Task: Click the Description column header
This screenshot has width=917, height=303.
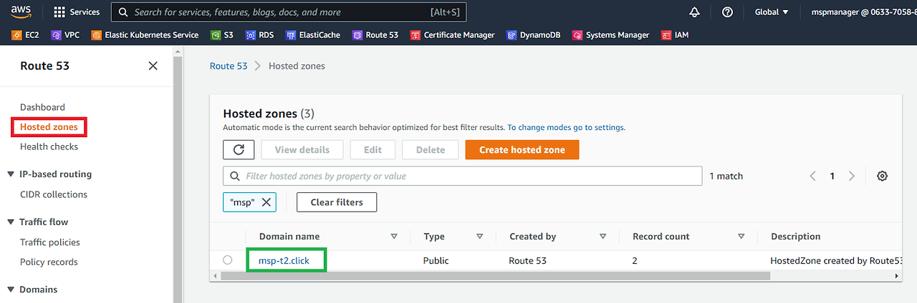Action: (795, 237)
